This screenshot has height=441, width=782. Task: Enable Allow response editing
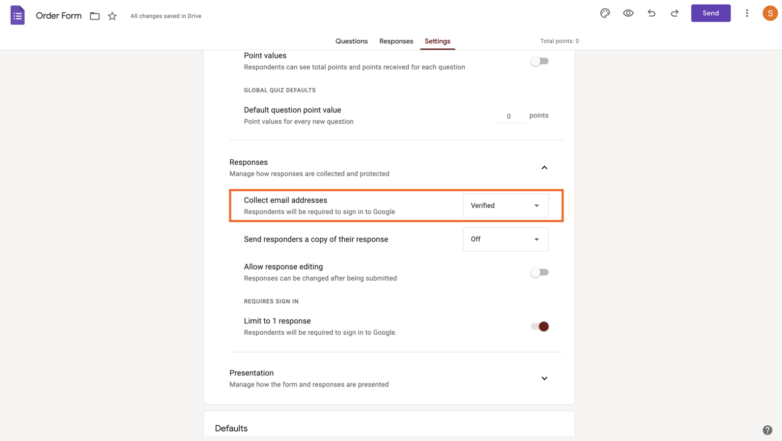tap(540, 272)
